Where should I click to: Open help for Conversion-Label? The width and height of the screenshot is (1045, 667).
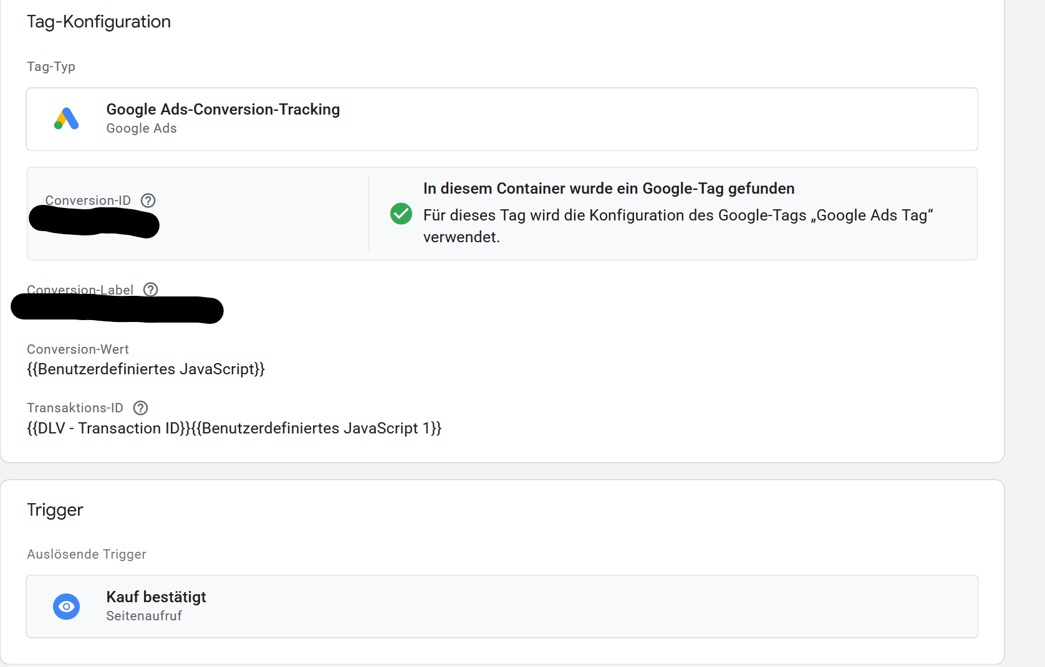(150, 290)
